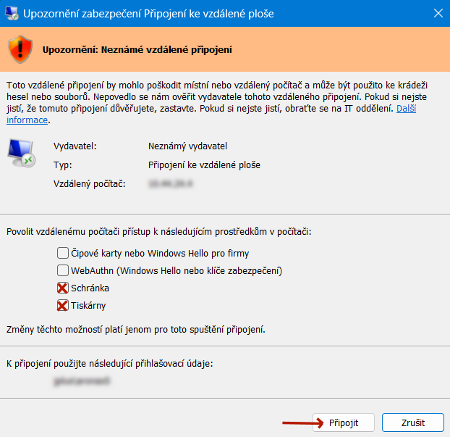Screen dimensions: 450x437
Task: Click the Vydavatel label
Action: pyautogui.click(x=75, y=146)
